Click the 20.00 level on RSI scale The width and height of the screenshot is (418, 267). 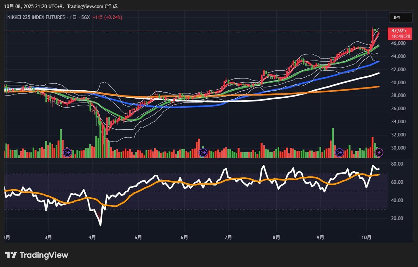coord(397,219)
